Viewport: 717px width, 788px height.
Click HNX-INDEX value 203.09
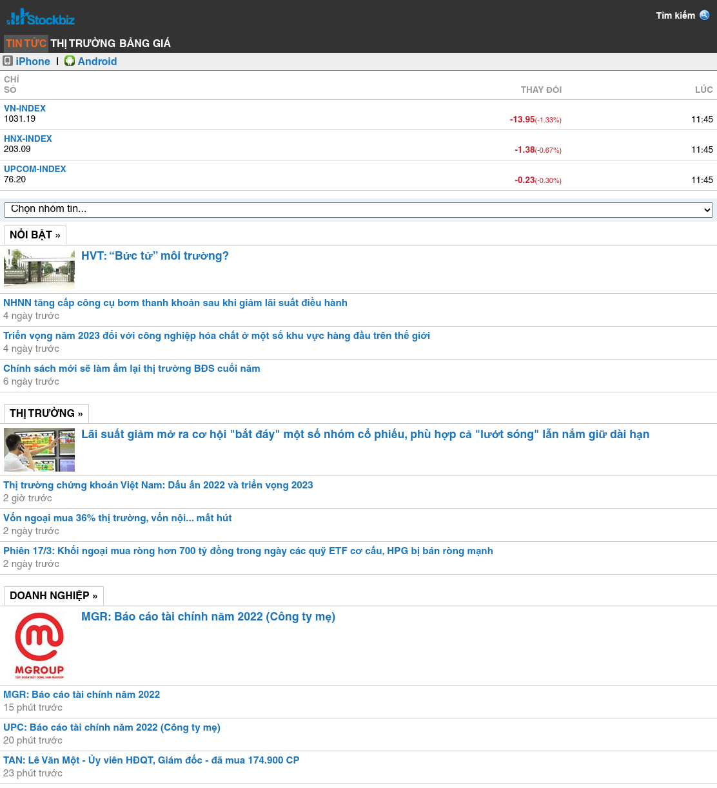(17, 149)
